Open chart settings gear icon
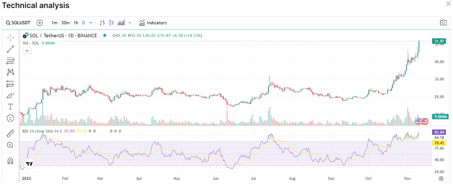The width and height of the screenshot is (453, 187). click(x=441, y=178)
